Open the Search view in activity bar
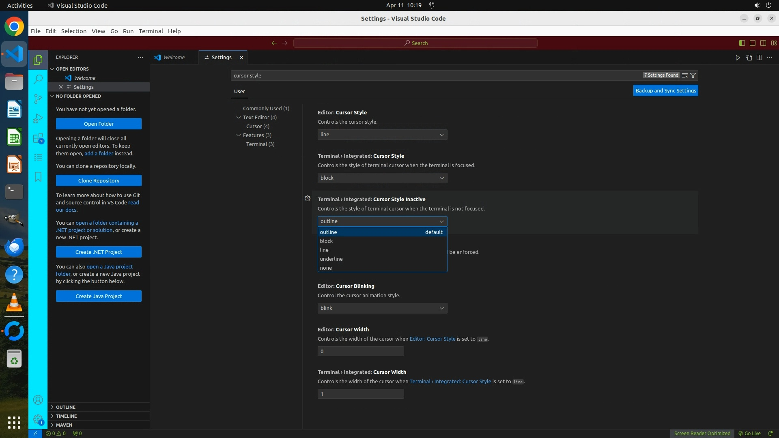Screen dimensions: 779x438 38,79
